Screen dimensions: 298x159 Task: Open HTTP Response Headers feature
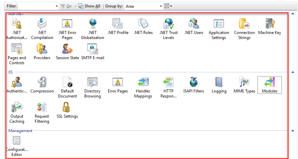(x=169, y=87)
